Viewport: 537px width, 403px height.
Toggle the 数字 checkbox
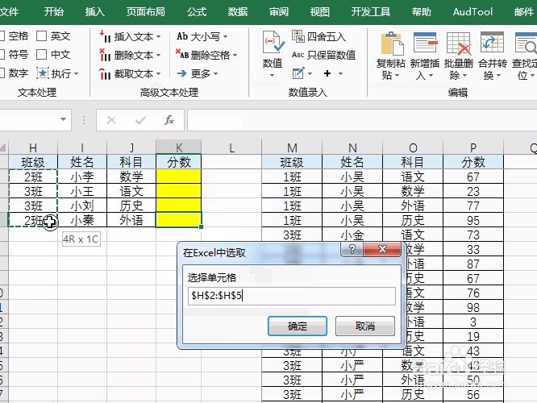click(1, 73)
